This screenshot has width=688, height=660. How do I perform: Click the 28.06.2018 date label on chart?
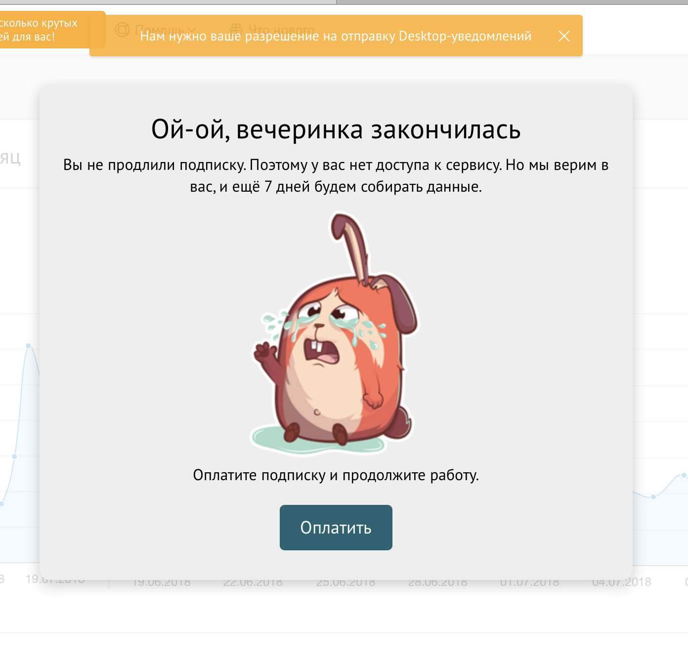[x=438, y=583]
